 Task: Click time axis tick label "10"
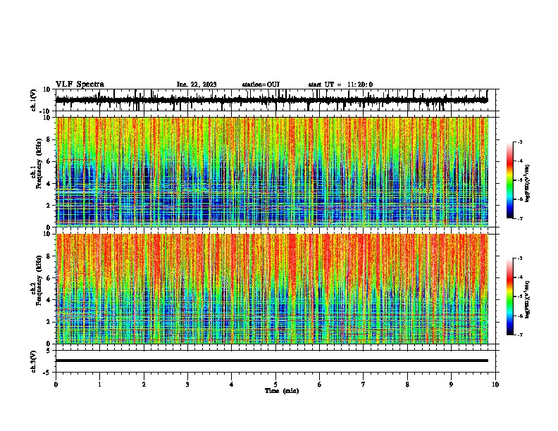(x=495, y=385)
